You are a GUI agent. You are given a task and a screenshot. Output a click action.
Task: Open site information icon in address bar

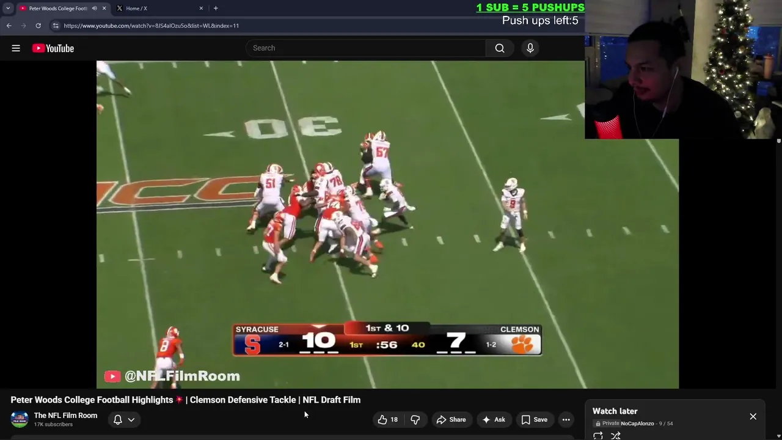click(56, 26)
